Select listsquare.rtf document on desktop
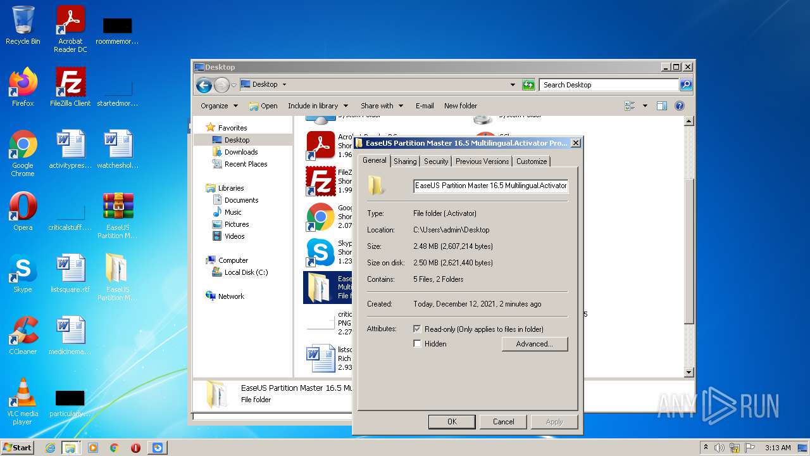The height and width of the screenshot is (456, 810). pos(70,274)
